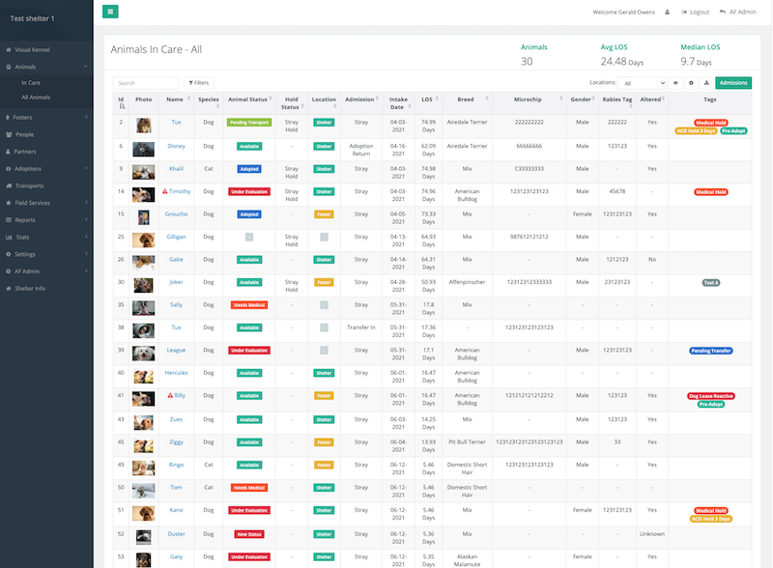Click the Pending Transport status badge for Tux
The height and width of the screenshot is (568, 773).
[248, 123]
